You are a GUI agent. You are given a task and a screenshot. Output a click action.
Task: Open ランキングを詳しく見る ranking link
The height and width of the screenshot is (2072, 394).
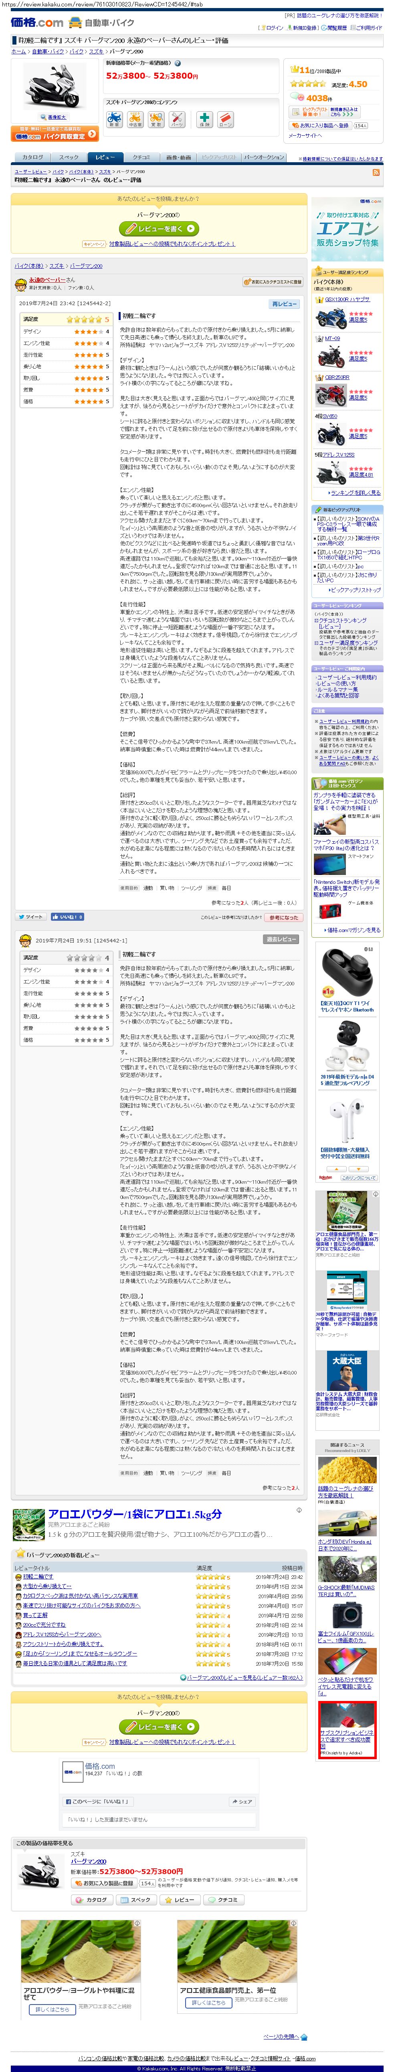click(x=355, y=492)
